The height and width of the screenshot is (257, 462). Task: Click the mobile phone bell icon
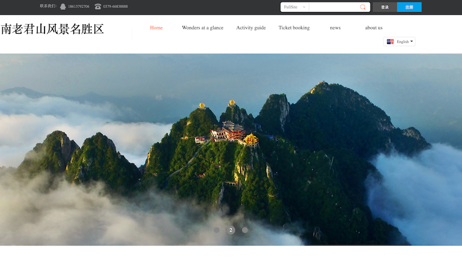tap(63, 6)
